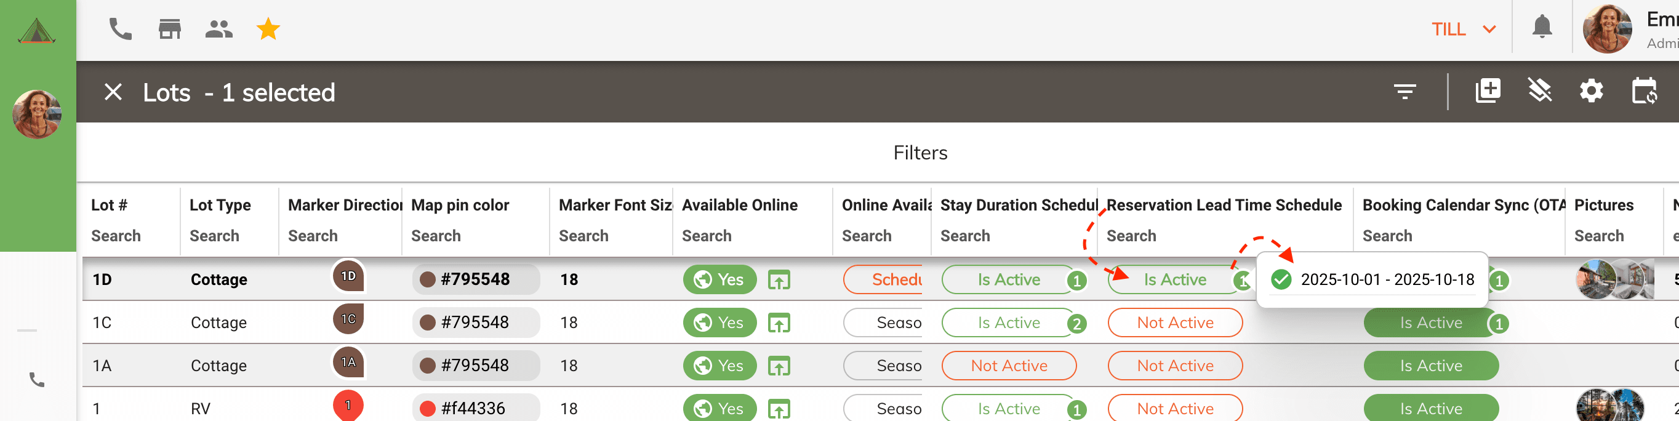Open the notifications bell
The height and width of the screenshot is (421, 1679).
tap(1542, 27)
